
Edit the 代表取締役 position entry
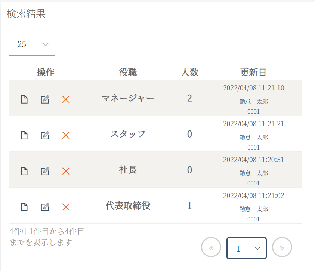[x=45, y=207]
